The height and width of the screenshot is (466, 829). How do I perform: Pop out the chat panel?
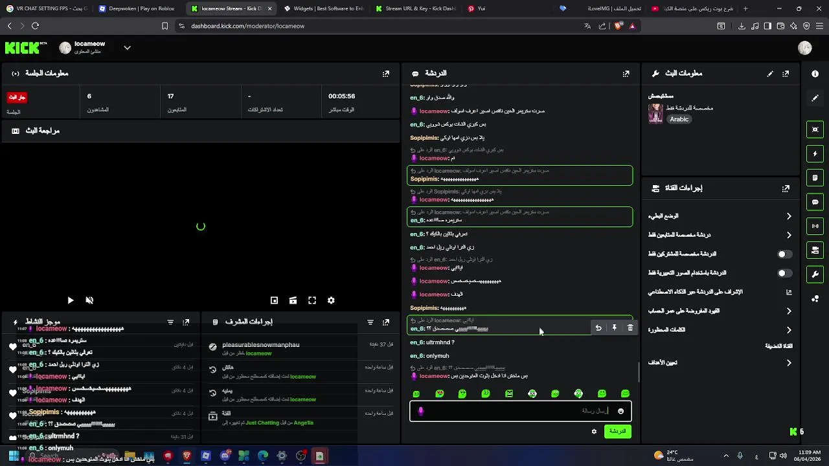[x=626, y=74]
